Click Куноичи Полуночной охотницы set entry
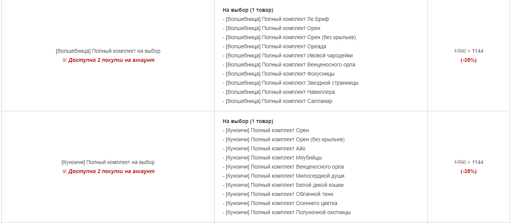Screen dimensions: 511x224 [287, 212]
